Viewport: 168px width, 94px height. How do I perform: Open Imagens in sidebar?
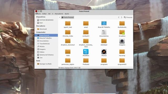tap(46, 49)
